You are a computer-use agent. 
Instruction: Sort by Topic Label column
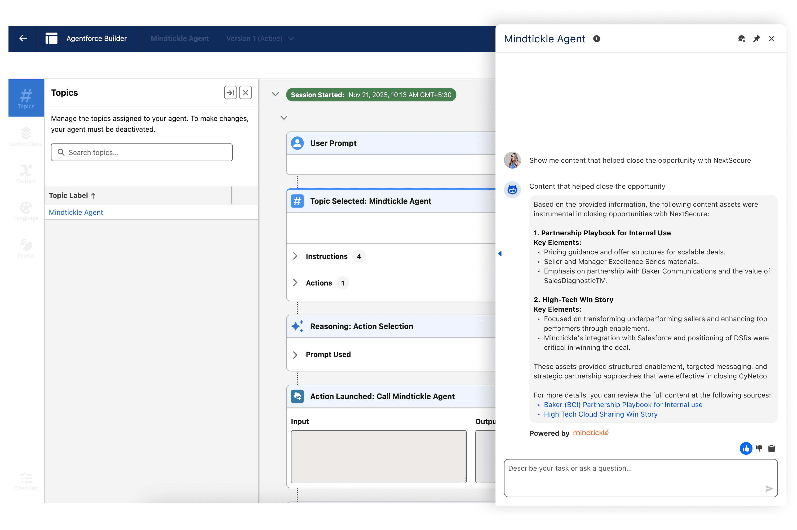click(72, 195)
